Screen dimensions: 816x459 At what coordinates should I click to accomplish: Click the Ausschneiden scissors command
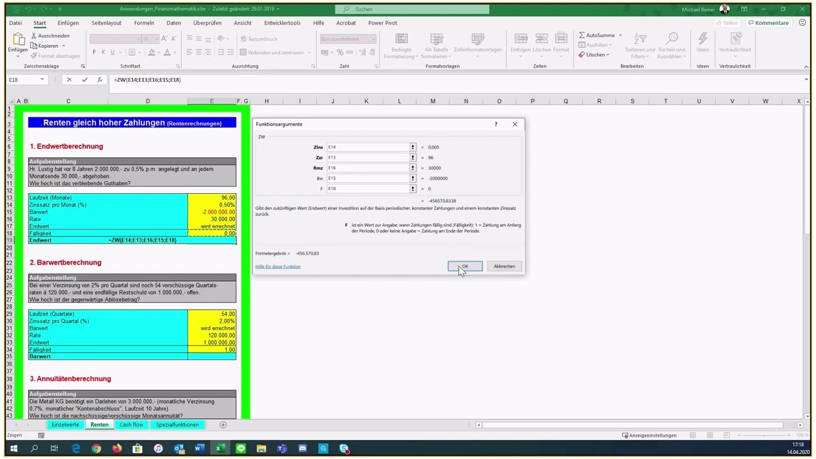coord(50,36)
